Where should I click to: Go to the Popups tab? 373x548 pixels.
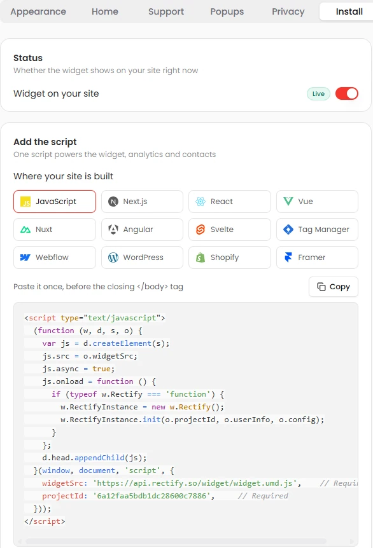pos(227,11)
